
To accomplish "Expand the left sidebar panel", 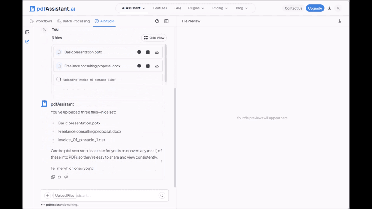I will pyautogui.click(x=28, y=32).
